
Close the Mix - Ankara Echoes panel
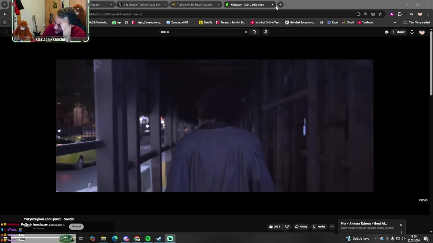(401, 225)
